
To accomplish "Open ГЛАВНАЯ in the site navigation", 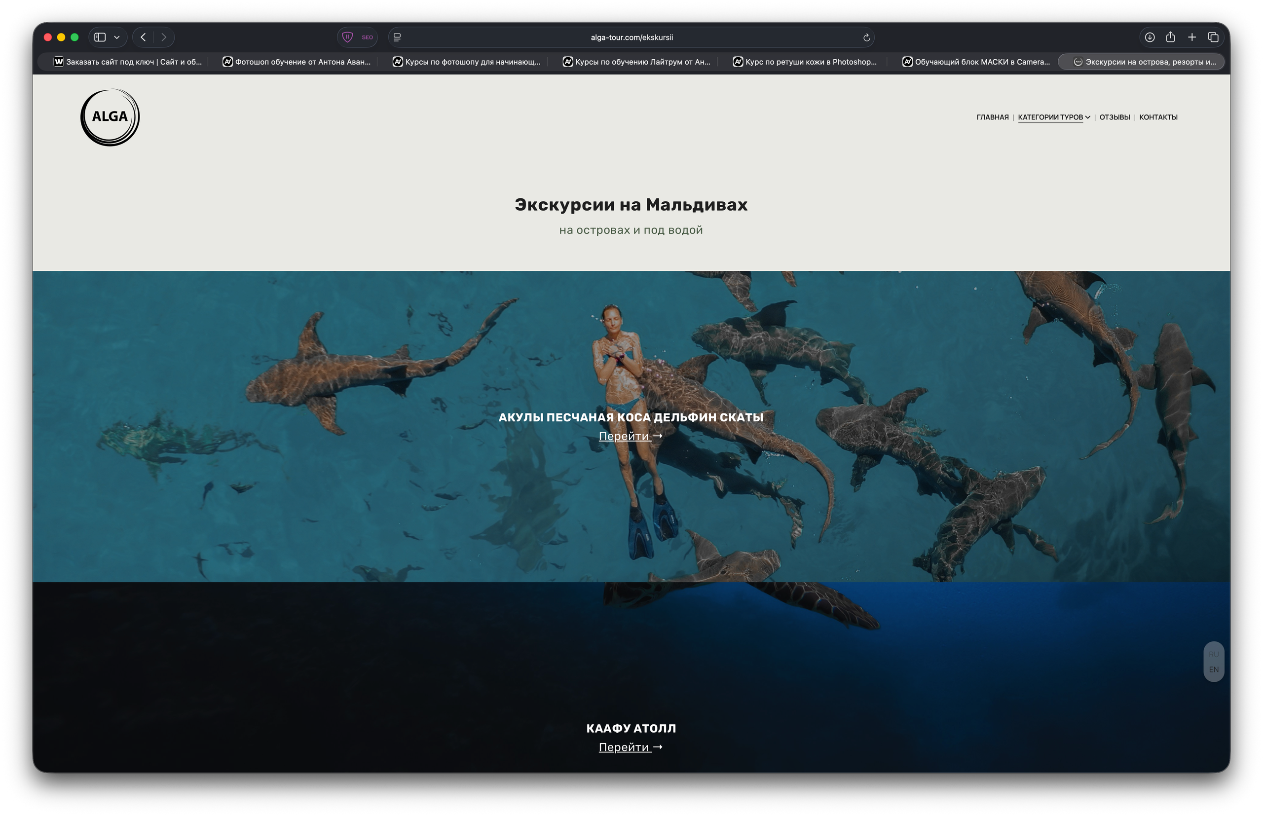I will click(992, 117).
